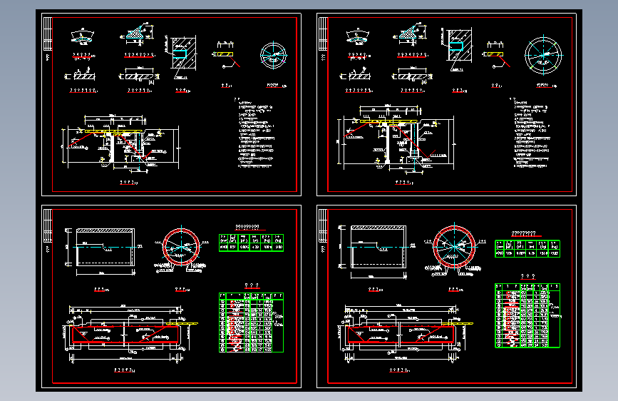
Task: Select the curved arc segment detail in top-left sheet
Action: click(x=83, y=36)
